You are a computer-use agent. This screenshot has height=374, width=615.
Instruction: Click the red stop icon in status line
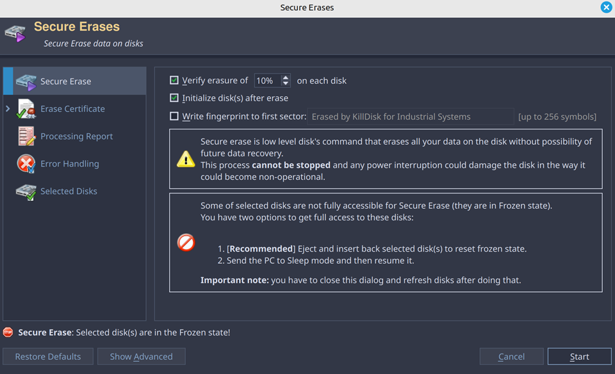coord(8,332)
